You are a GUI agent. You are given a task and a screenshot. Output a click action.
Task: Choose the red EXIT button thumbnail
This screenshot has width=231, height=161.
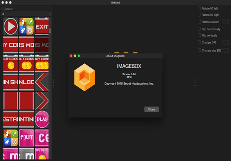coord(42,26)
